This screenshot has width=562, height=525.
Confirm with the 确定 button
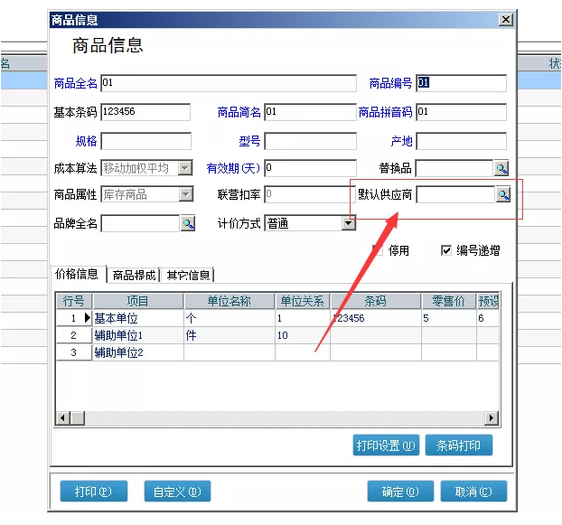click(400, 491)
